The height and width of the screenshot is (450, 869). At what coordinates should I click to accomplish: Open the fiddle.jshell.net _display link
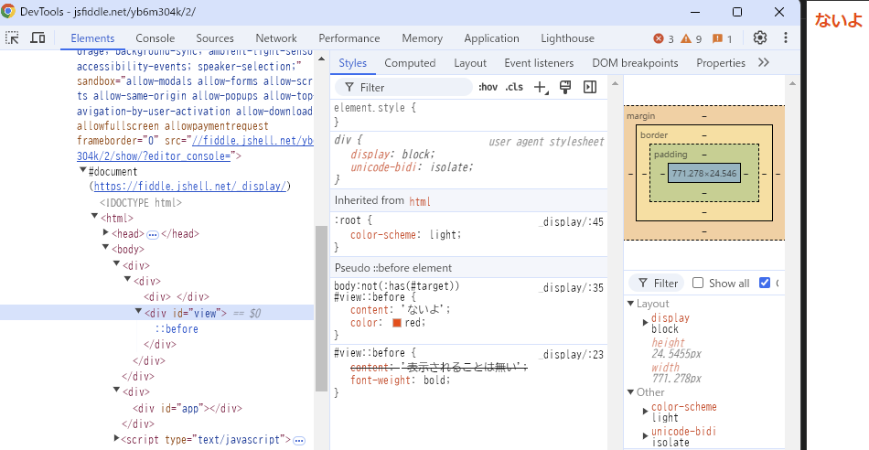(190, 187)
